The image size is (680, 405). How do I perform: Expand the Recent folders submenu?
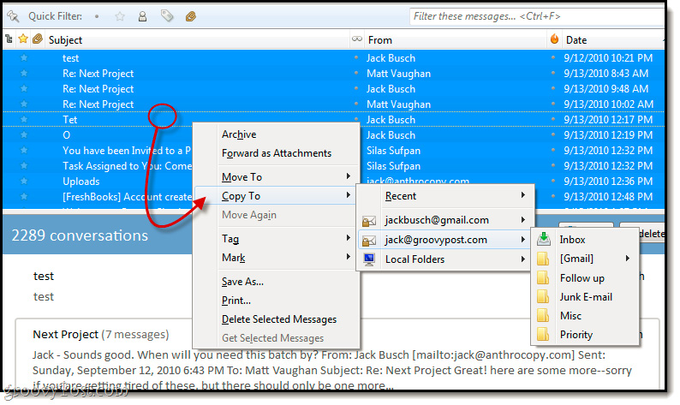pyautogui.click(x=444, y=196)
